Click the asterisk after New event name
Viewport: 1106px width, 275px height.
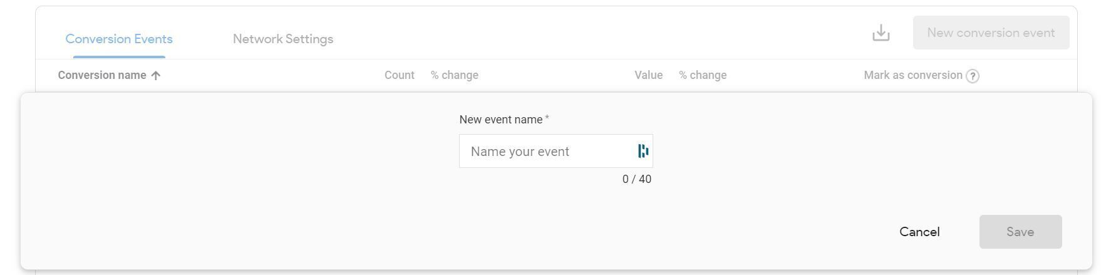(547, 118)
